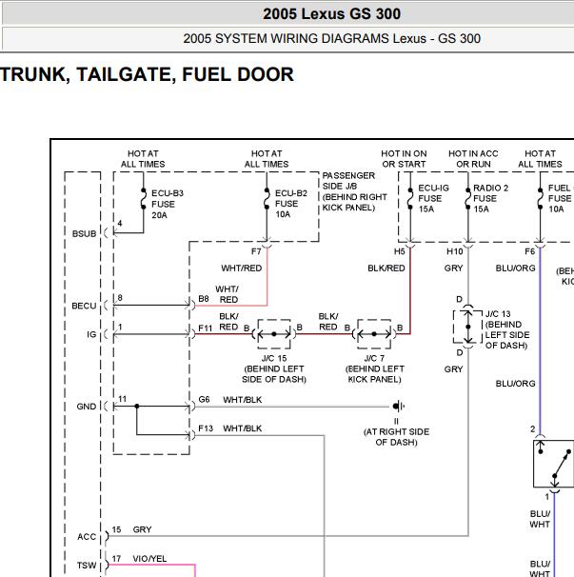Viewport: 574px width, 577px height.
Task: Click pin number 11 at GND
Action: click(122, 399)
